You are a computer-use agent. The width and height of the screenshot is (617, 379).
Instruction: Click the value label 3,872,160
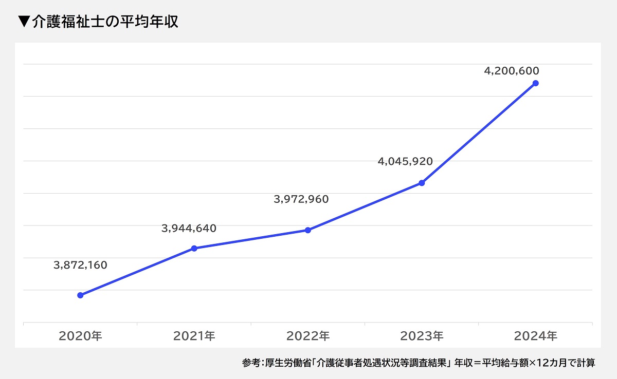click(x=80, y=266)
